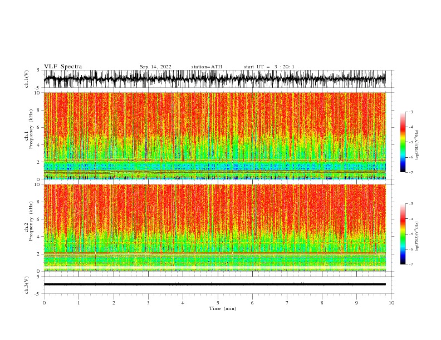
Task: Click the "-3" tick on ch.1 colorbar
Action: (x=410, y=112)
